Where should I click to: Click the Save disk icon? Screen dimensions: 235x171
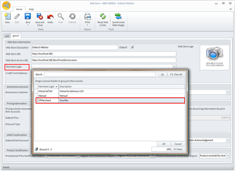point(28,17)
